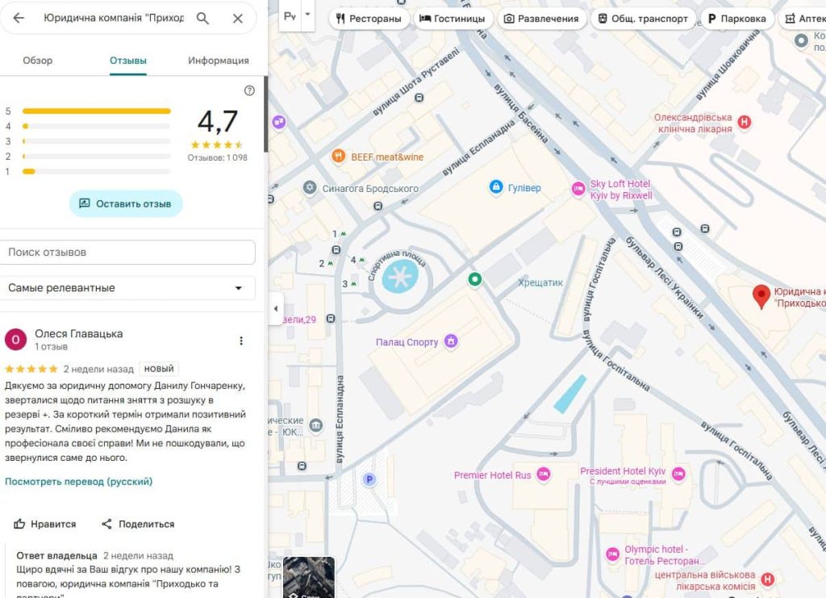Go back using the left arrow icon

click(19, 18)
